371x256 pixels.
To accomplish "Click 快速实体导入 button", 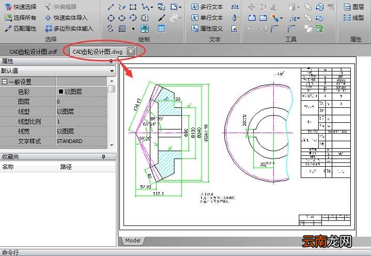I will 66,18.
